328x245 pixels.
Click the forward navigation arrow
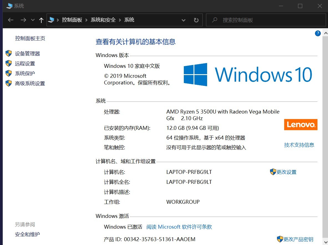coord(23,20)
